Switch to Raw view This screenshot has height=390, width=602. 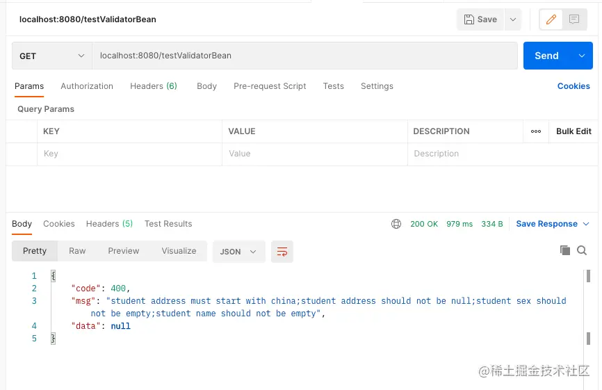tap(77, 251)
